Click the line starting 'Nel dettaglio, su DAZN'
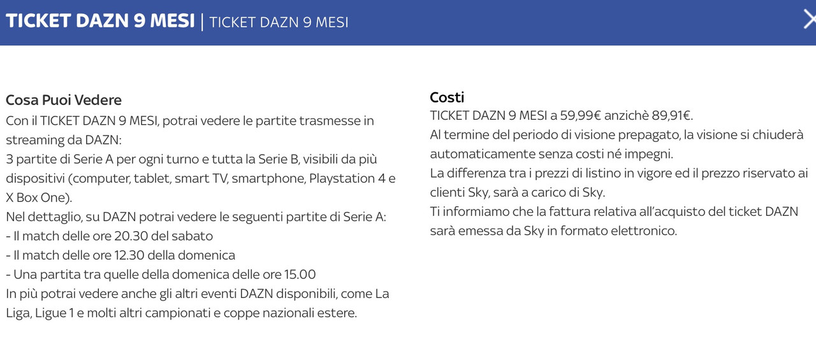 pyautogui.click(x=196, y=217)
